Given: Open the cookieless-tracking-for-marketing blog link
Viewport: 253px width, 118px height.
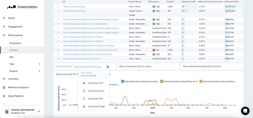Looking at the screenshot, I should coord(89,46).
